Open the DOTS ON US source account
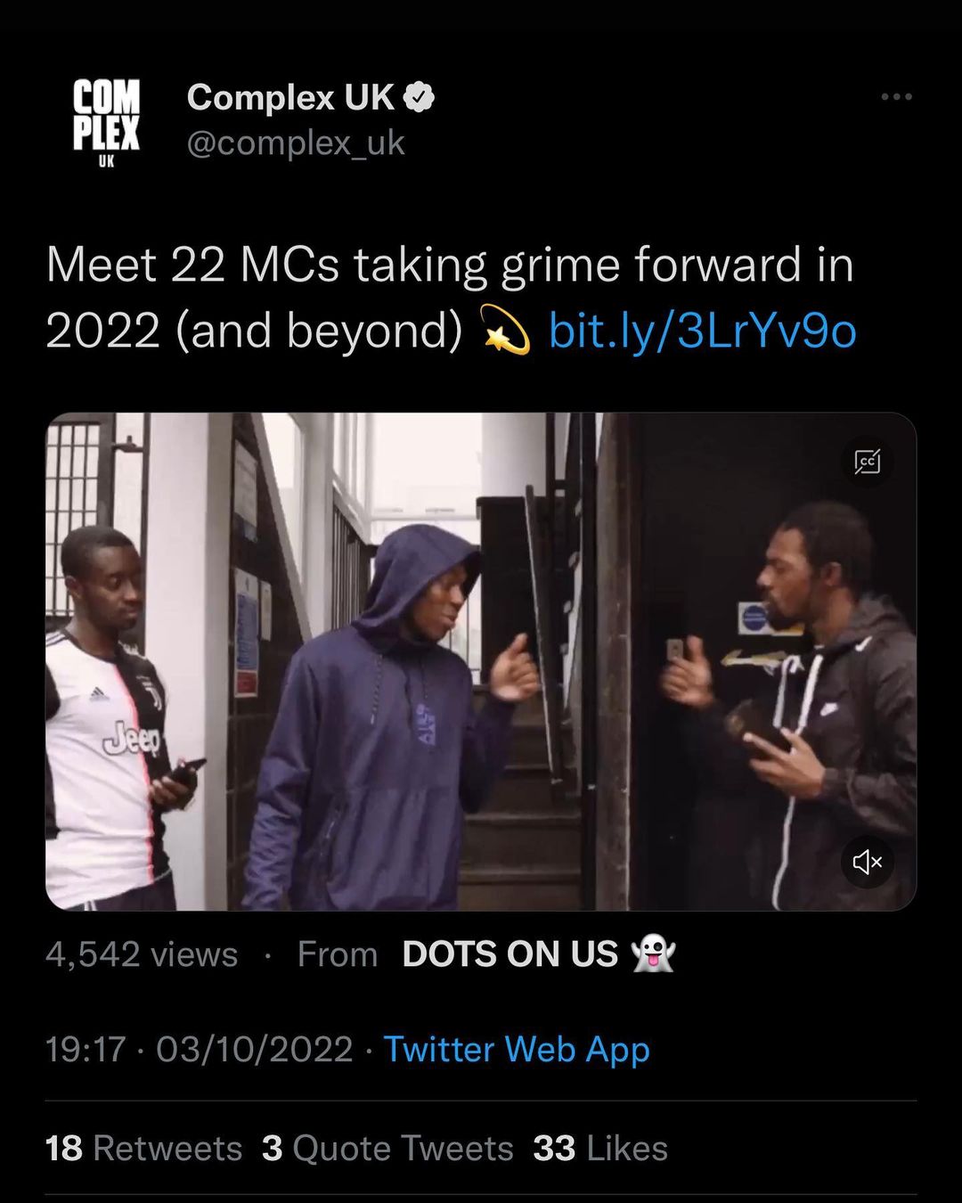The image size is (962, 1203). pos(510,954)
